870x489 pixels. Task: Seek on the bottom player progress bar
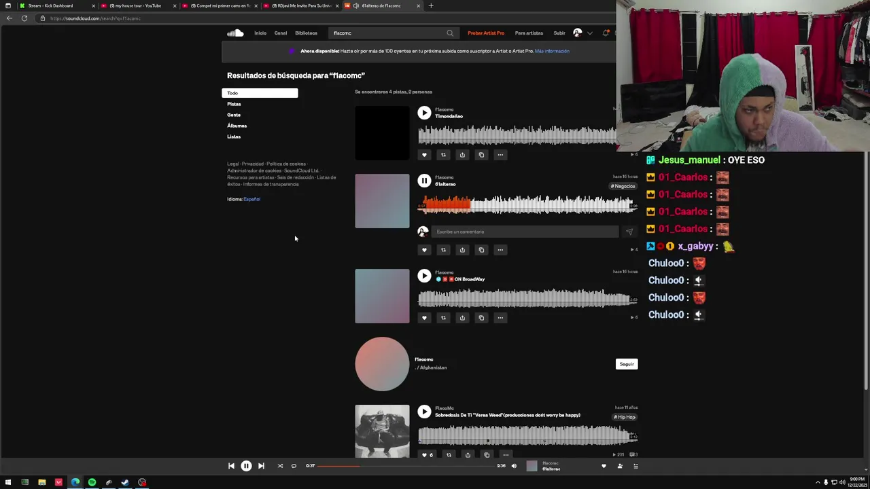405,466
